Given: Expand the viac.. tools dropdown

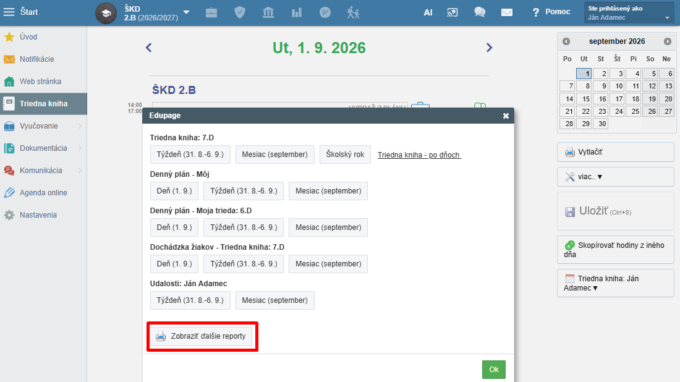Looking at the screenshot, I should [x=615, y=177].
